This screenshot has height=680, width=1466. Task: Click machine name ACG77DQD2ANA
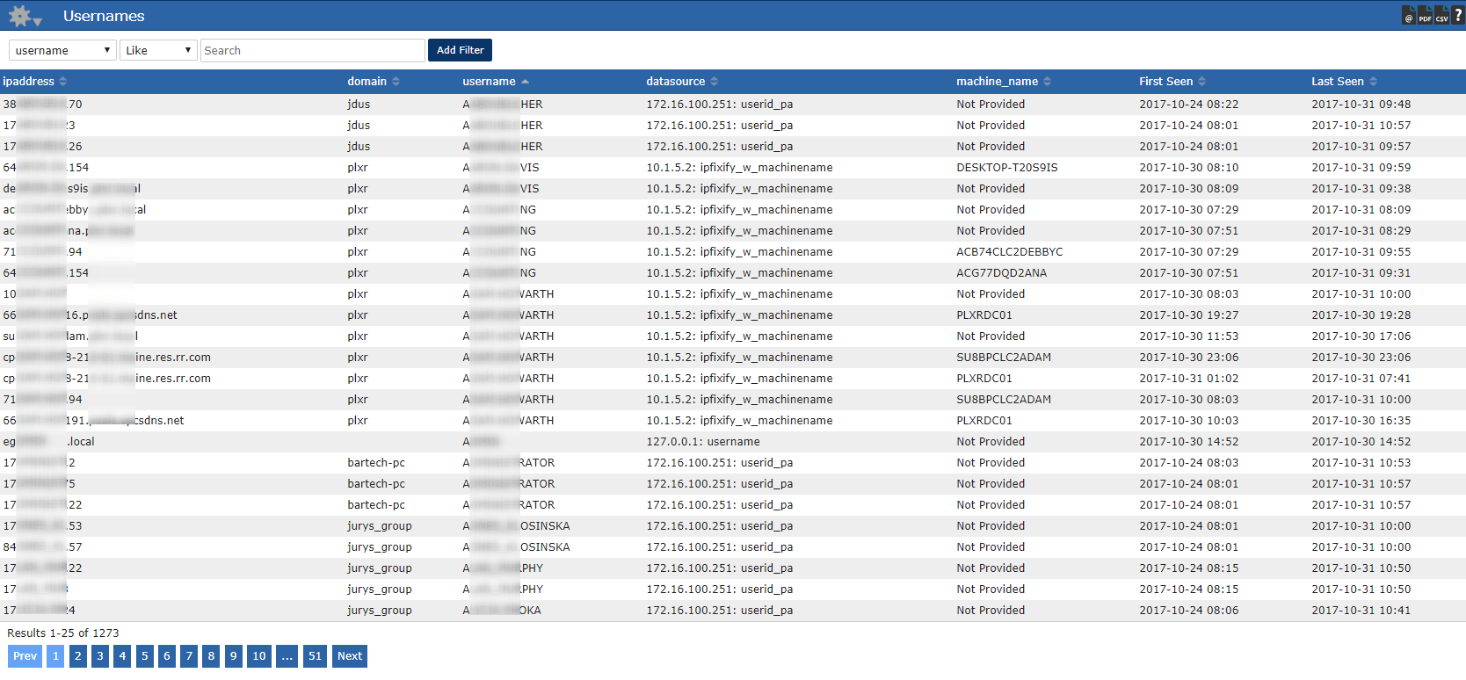click(x=1002, y=273)
